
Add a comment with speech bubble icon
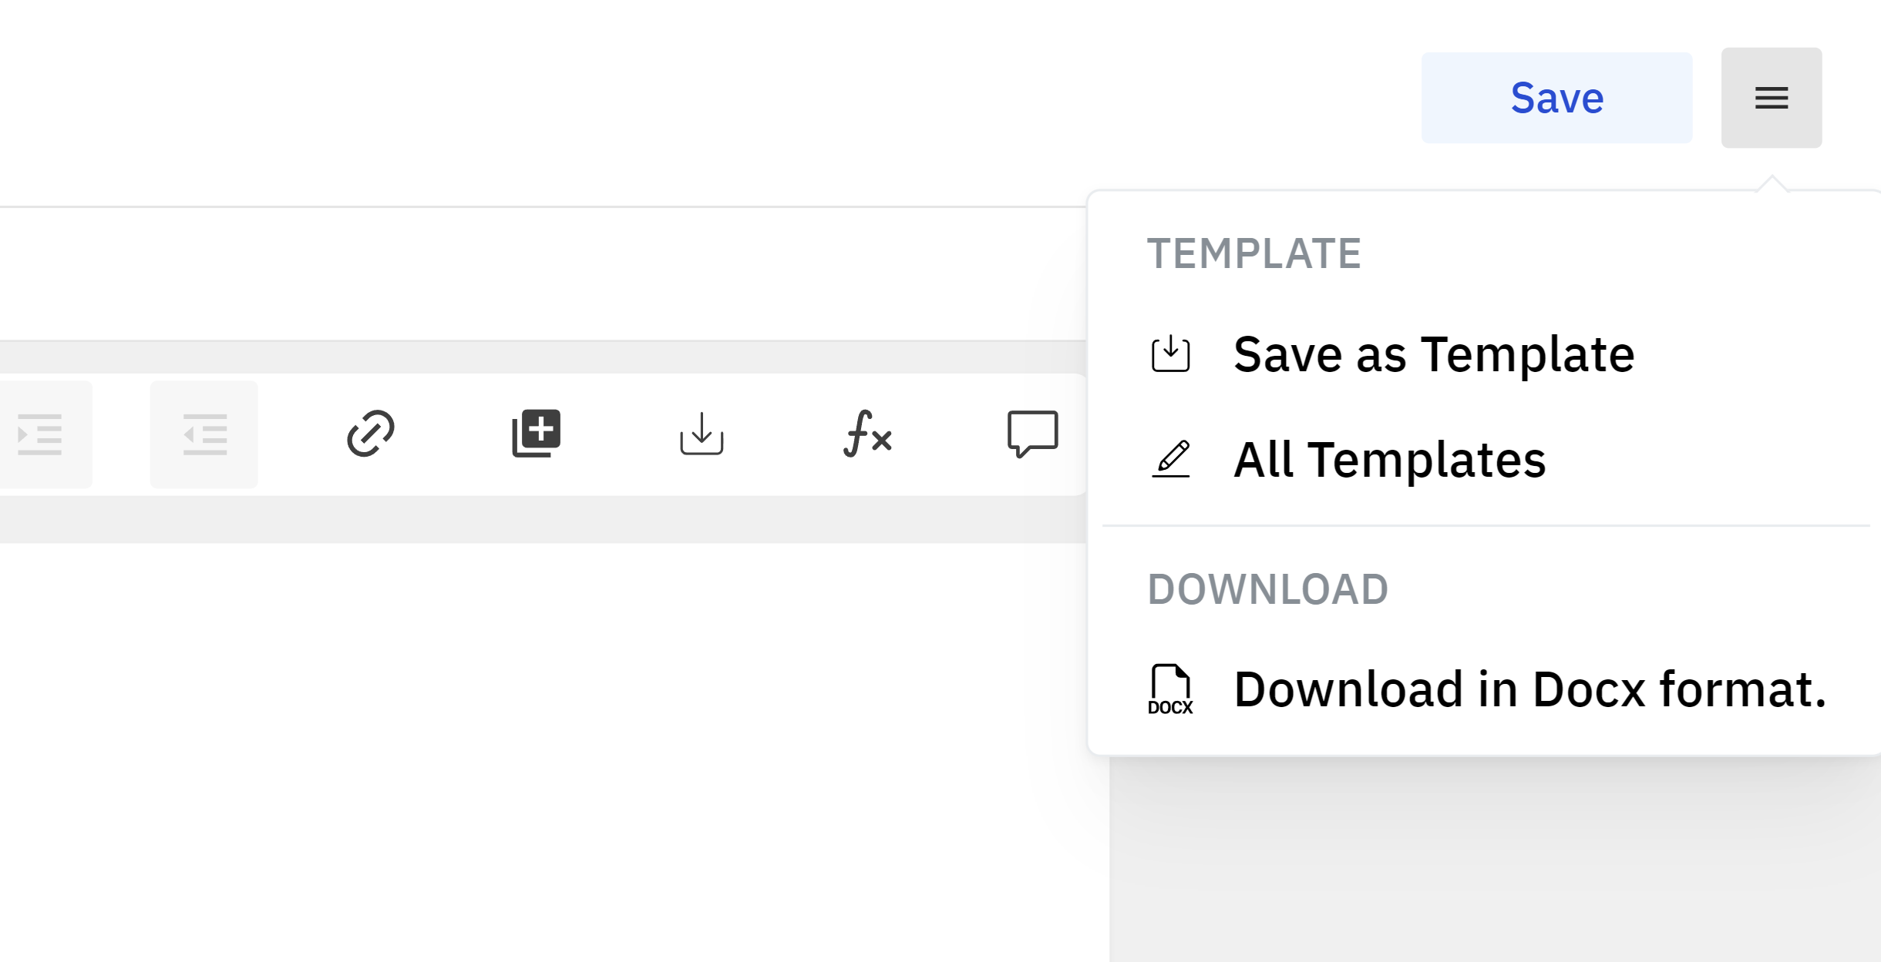(1033, 434)
